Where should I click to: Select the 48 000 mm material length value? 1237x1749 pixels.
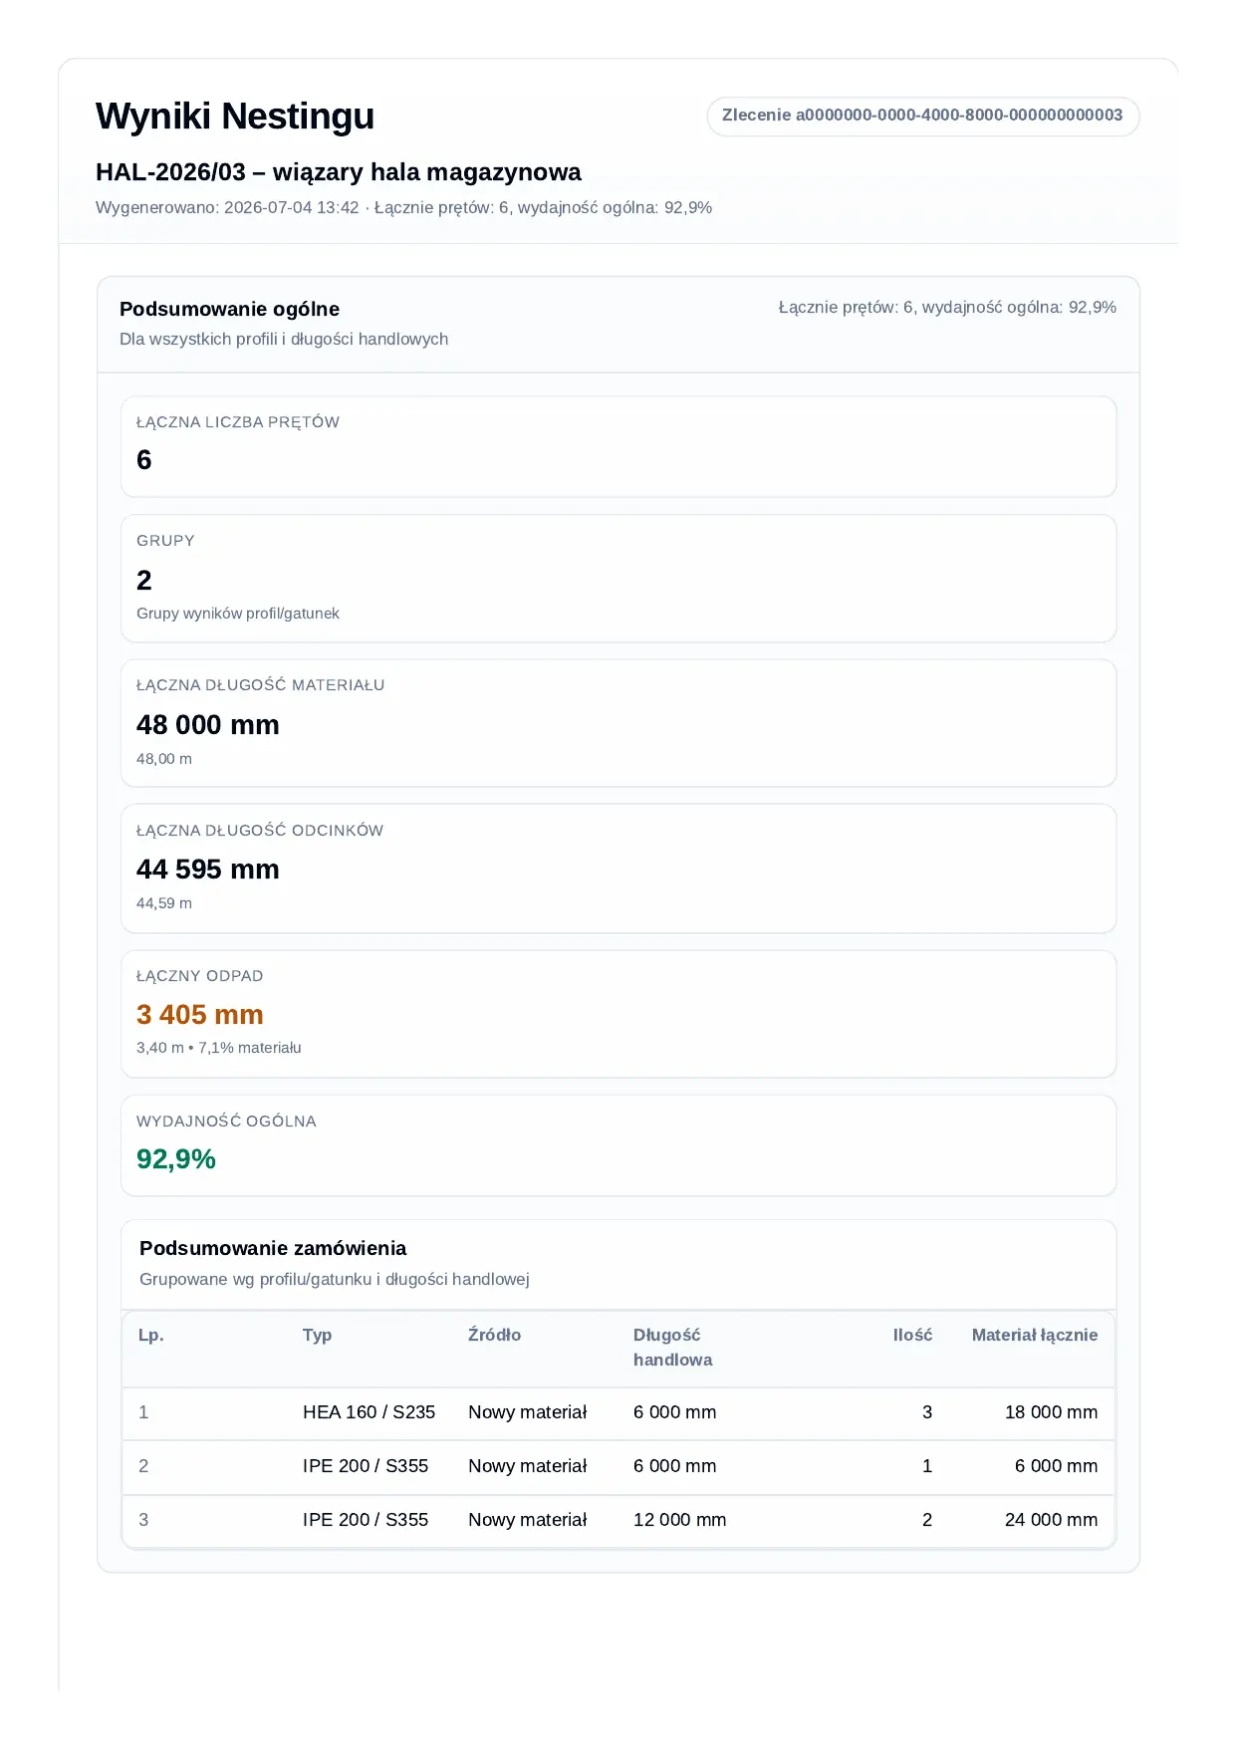click(x=208, y=725)
